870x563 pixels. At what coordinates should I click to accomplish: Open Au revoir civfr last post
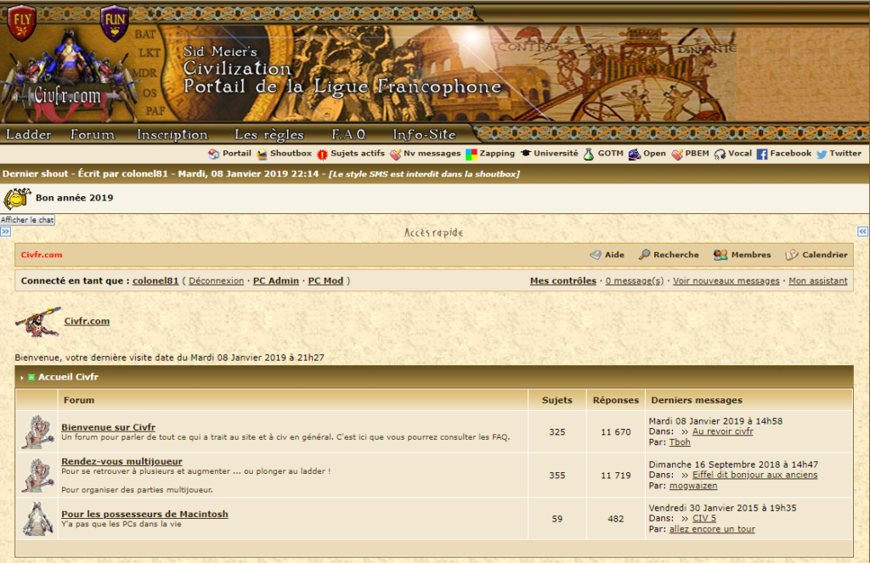722,431
